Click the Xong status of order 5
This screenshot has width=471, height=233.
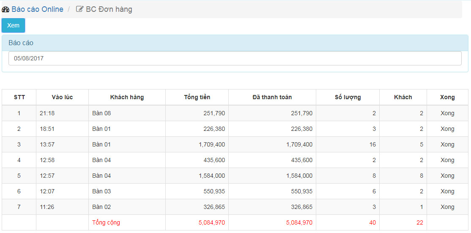coord(448,176)
